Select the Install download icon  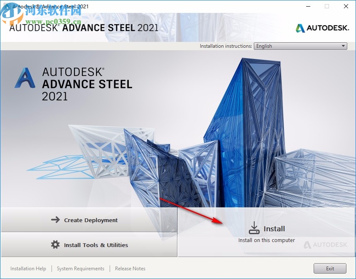coord(254,227)
